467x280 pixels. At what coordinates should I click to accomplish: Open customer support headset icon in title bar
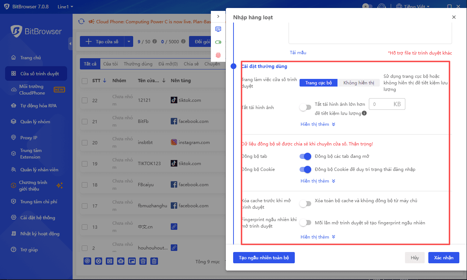click(x=381, y=7)
